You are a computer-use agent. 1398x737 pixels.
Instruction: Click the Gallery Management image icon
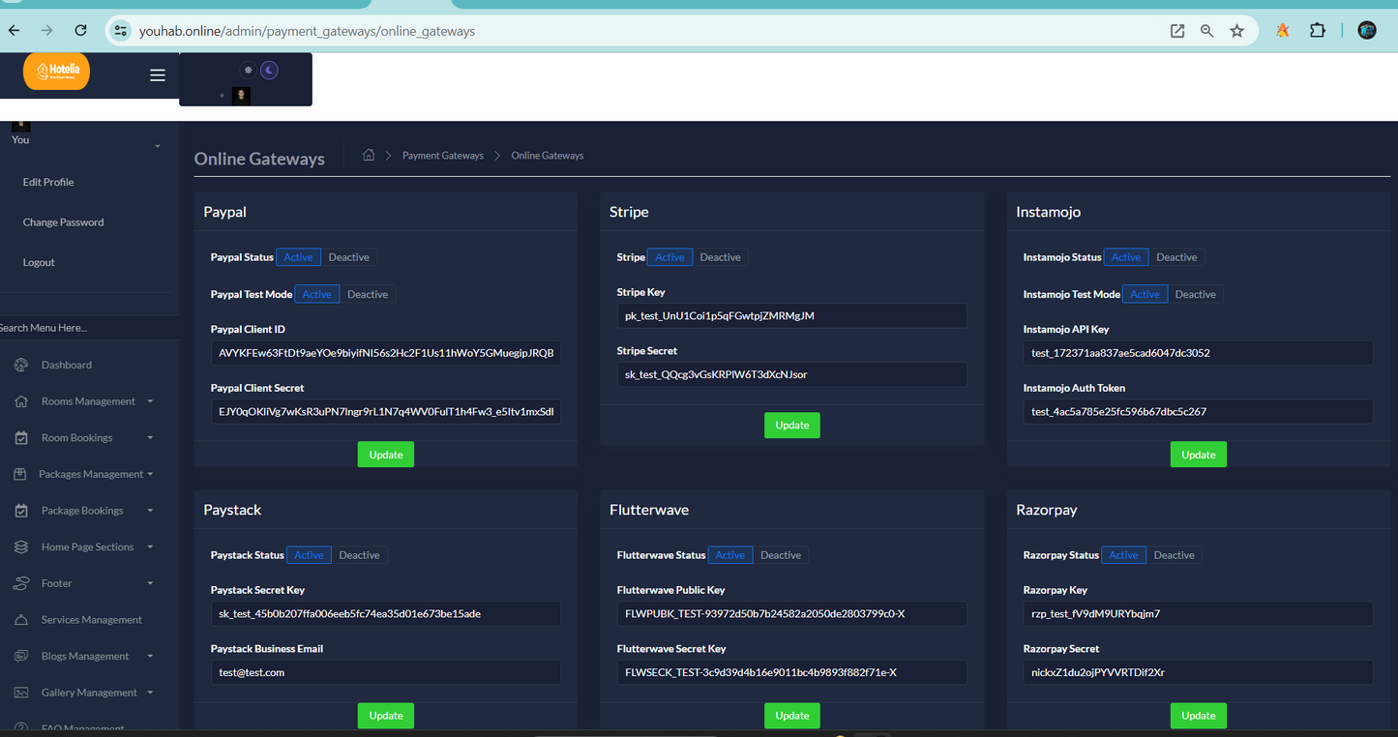coord(21,693)
